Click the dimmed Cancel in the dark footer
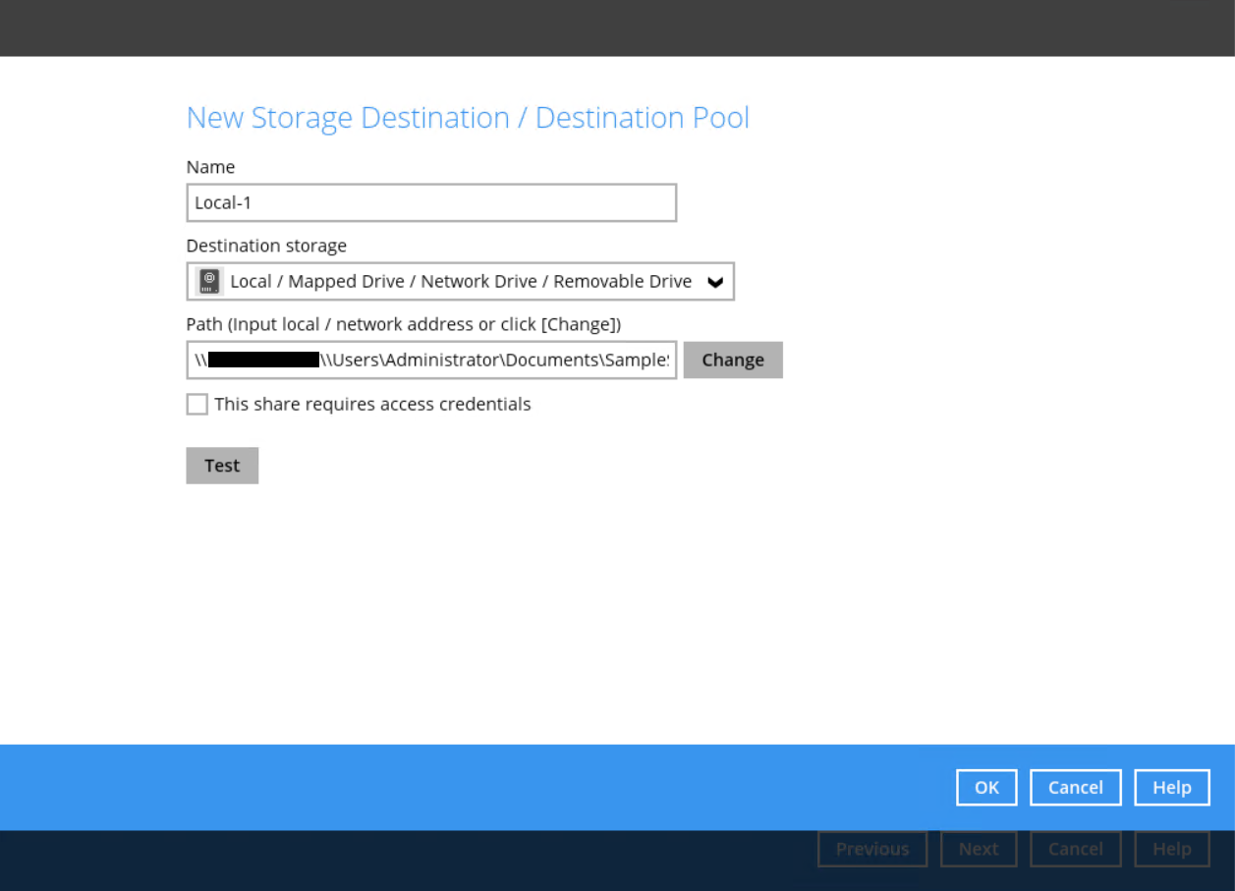Image resolution: width=1235 pixels, height=891 pixels. tap(1075, 849)
